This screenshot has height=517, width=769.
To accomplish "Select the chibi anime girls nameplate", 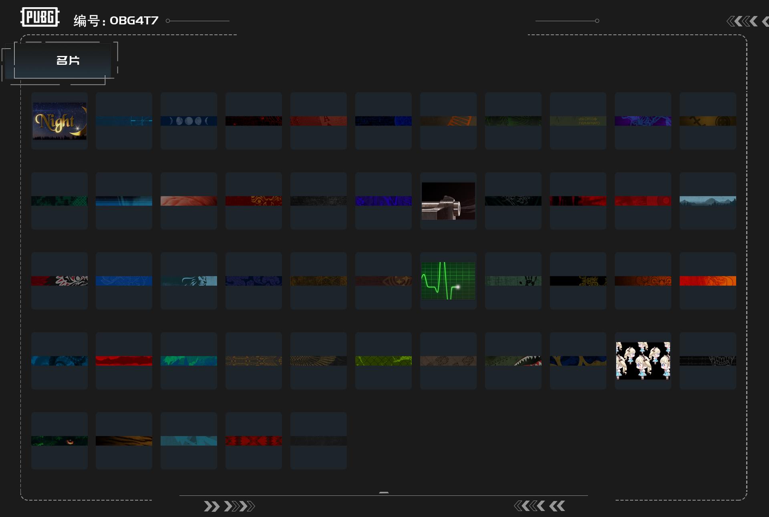I will tap(643, 361).
